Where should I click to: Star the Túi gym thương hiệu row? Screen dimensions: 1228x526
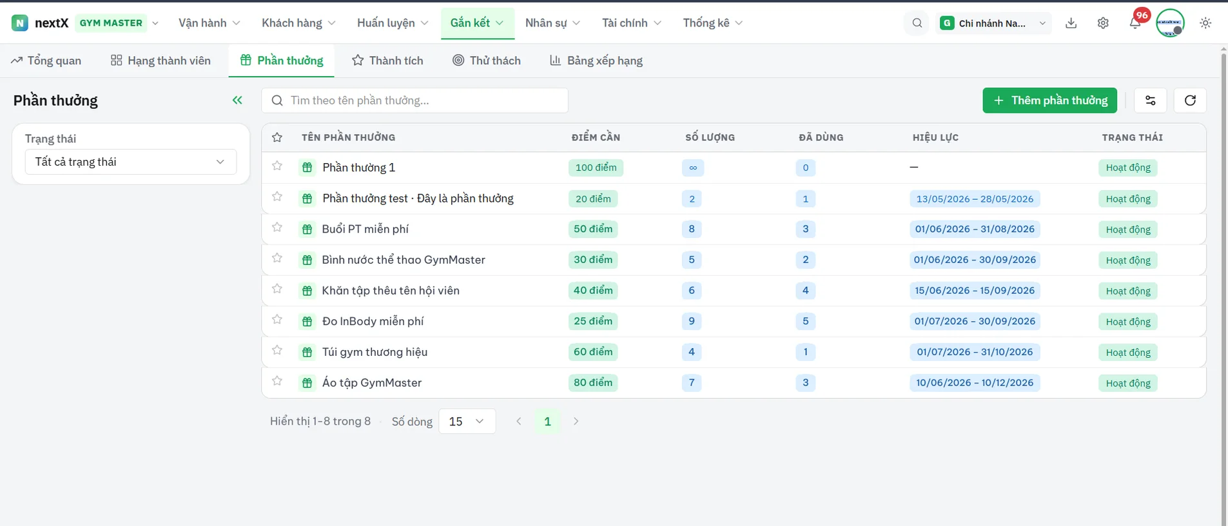pyautogui.click(x=277, y=351)
